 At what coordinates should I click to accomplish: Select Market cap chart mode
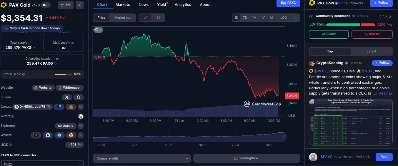click(x=123, y=18)
